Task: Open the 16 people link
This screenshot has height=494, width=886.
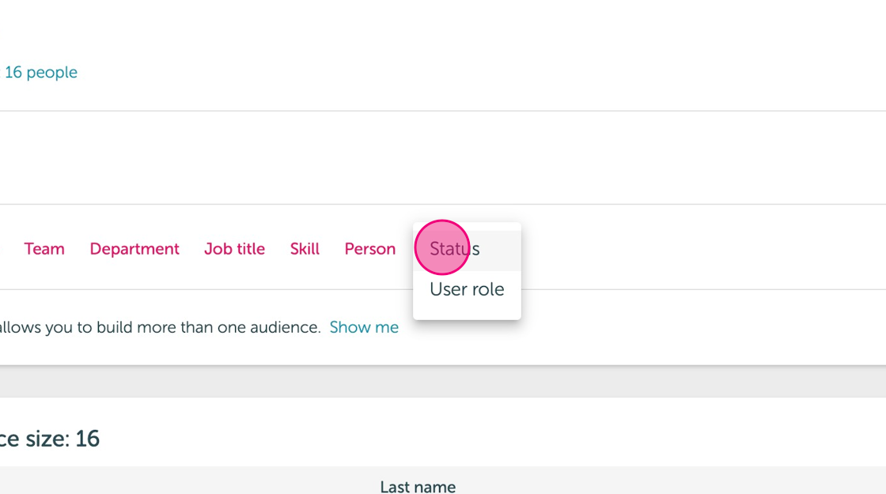Action: point(40,72)
